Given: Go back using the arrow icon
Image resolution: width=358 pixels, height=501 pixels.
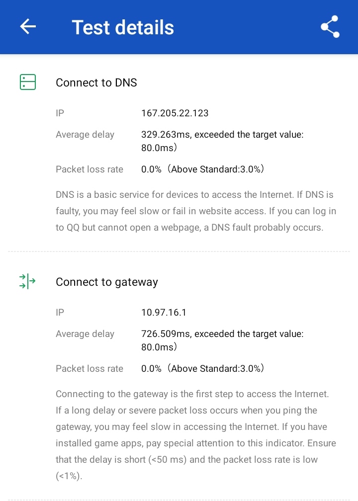Looking at the screenshot, I should [x=28, y=27].
